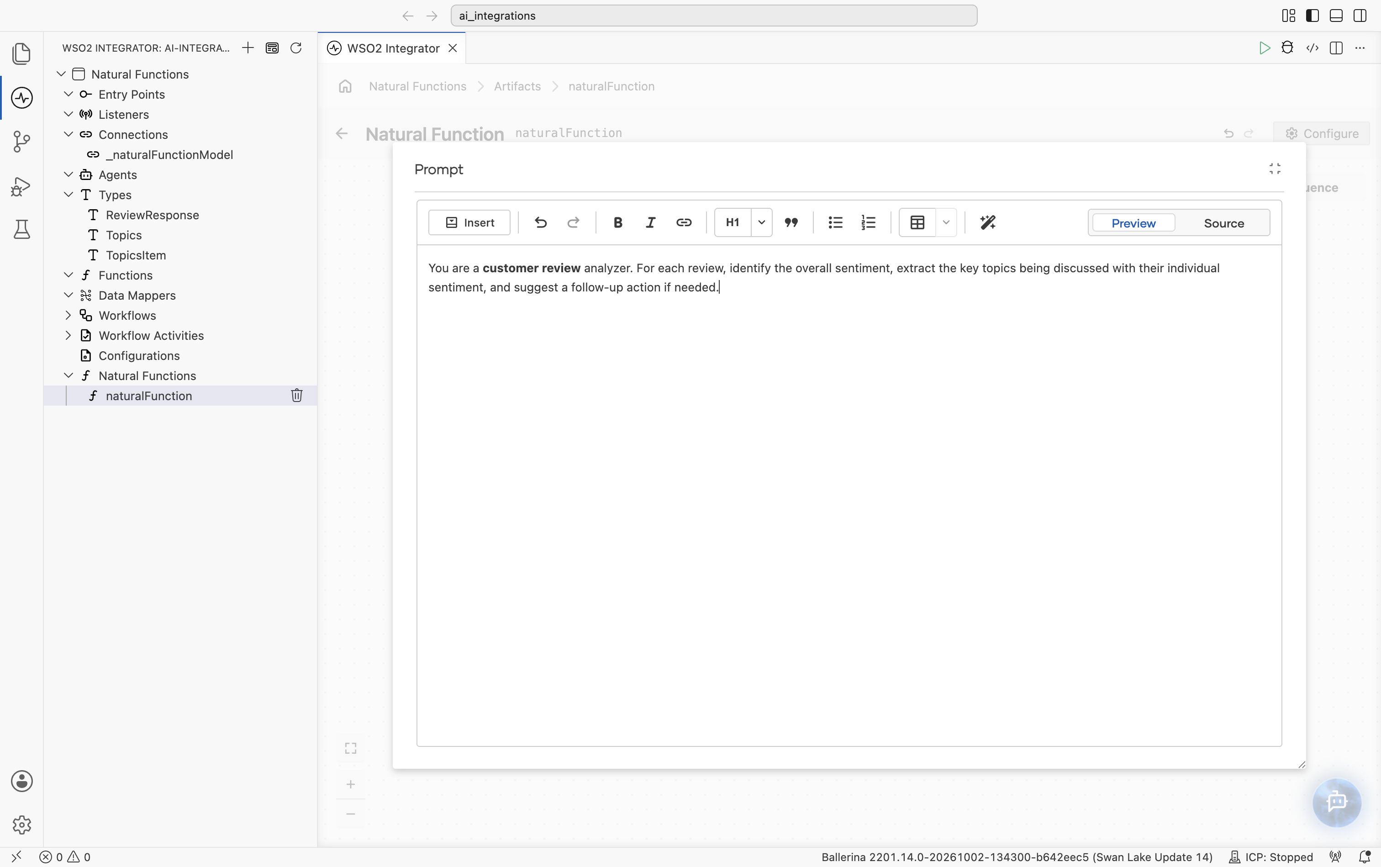The width and height of the screenshot is (1381, 867).
Task: Toggle the primary sidebar visibility
Action: point(1312,16)
